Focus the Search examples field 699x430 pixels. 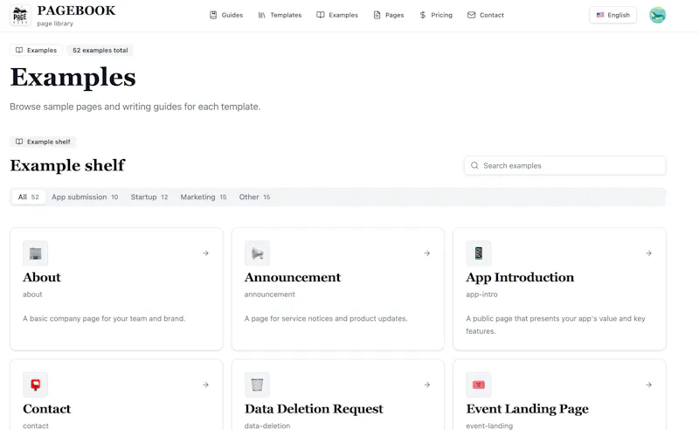tap(565, 165)
